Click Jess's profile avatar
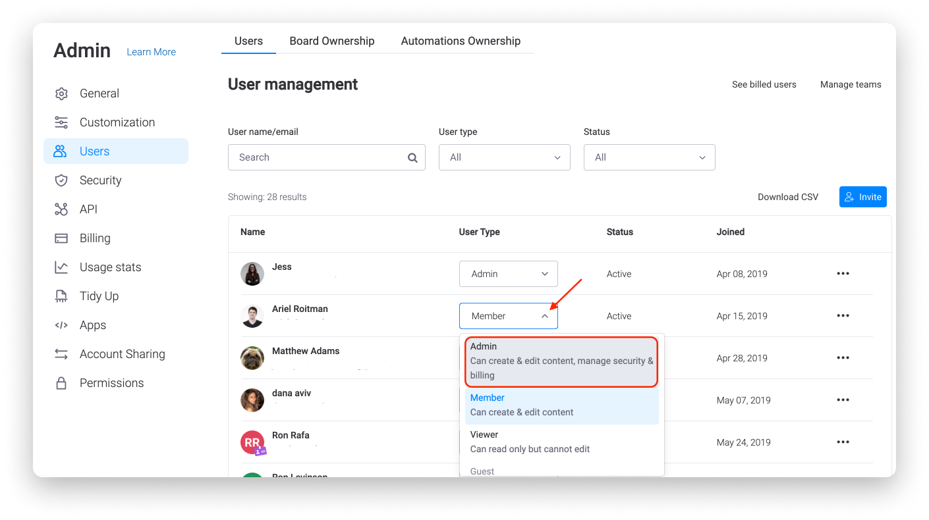 252,274
